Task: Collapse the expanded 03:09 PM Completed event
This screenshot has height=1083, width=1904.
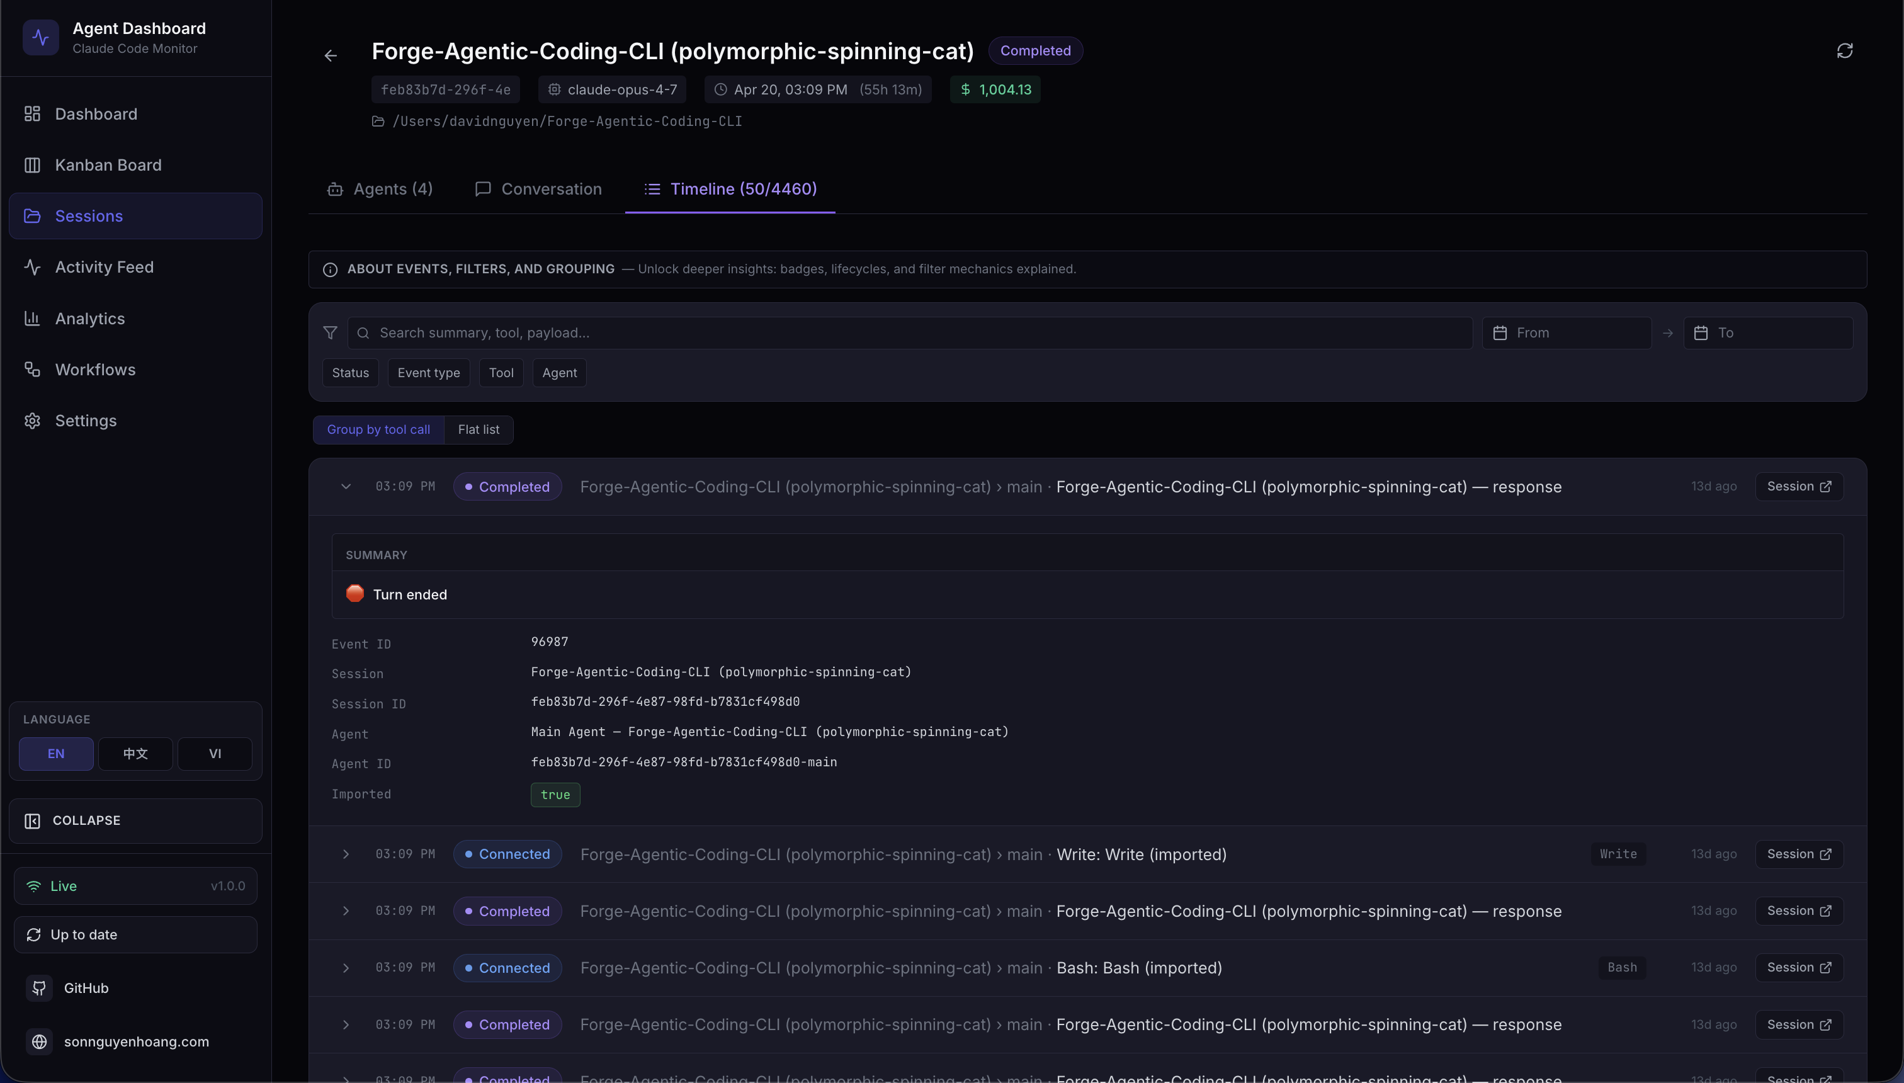Action: coord(346,487)
